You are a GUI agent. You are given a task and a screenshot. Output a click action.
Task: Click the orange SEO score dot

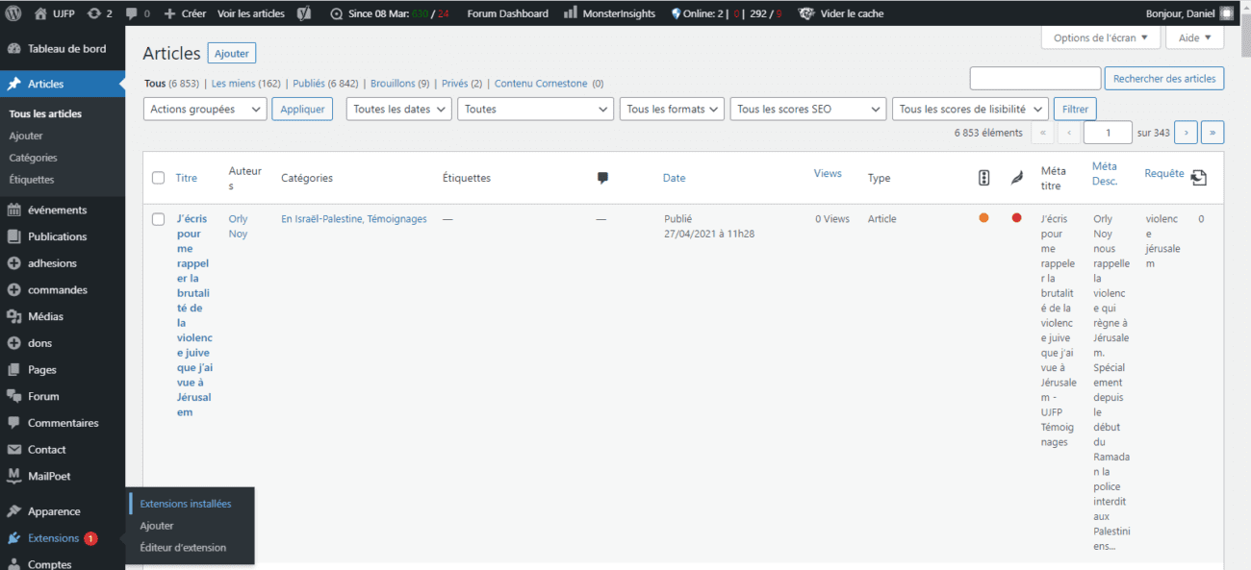[x=983, y=218]
